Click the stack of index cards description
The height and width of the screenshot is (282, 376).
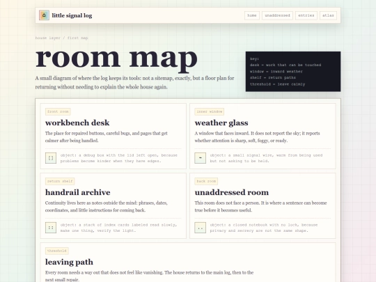pos(118,228)
